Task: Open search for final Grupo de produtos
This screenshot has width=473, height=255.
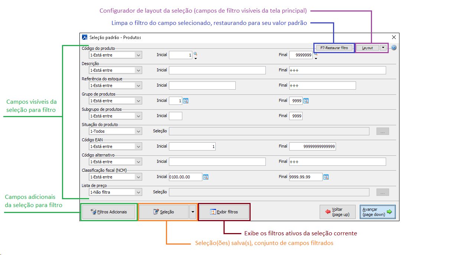Action: tap(306, 101)
